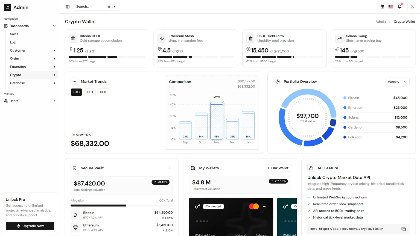Click the Grow +17% badge
The image size is (420, 236).
[x=82, y=135]
